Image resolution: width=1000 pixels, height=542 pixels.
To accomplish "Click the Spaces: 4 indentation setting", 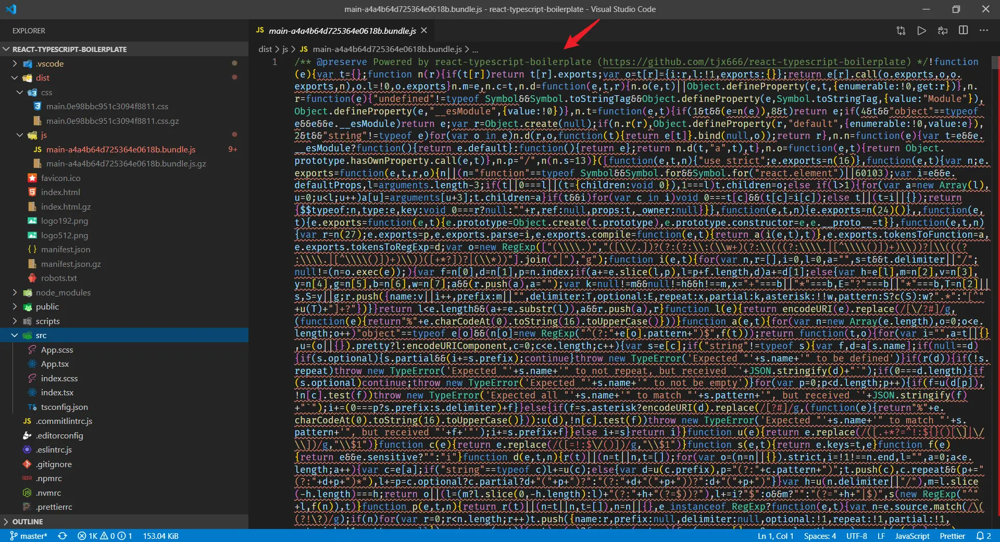I will pyautogui.click(x=820, y=536).
